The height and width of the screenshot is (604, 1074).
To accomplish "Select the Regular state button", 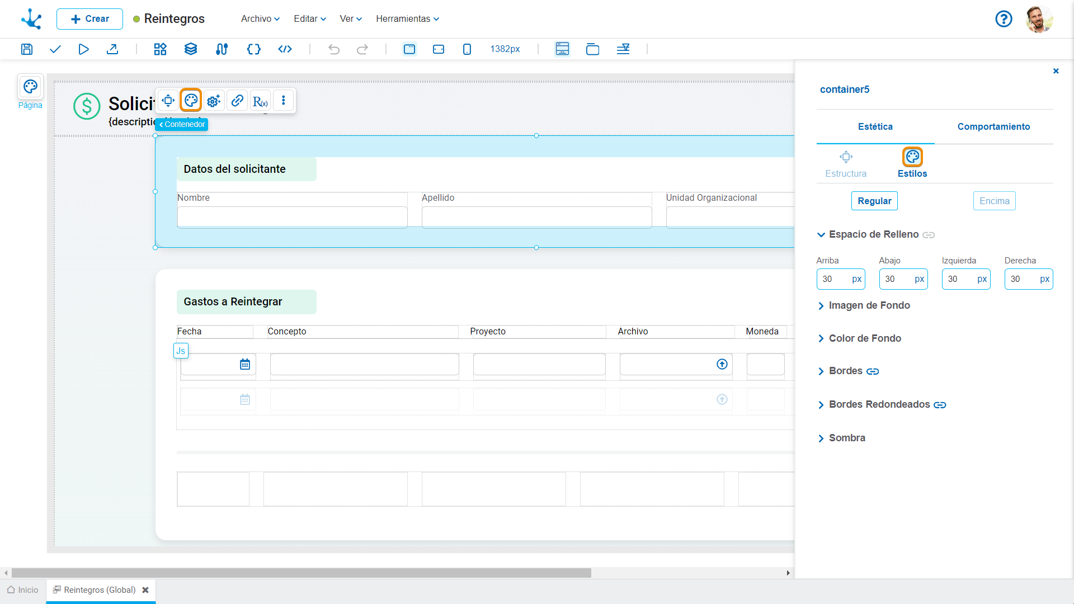I will (x=874, y=201).
